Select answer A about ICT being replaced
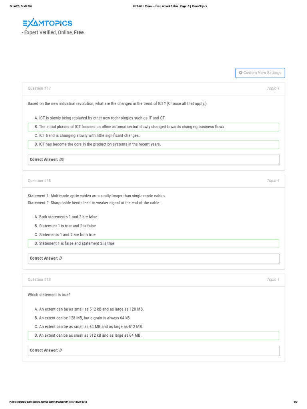This screenshot has height=409, width=307. pos(100,118)
